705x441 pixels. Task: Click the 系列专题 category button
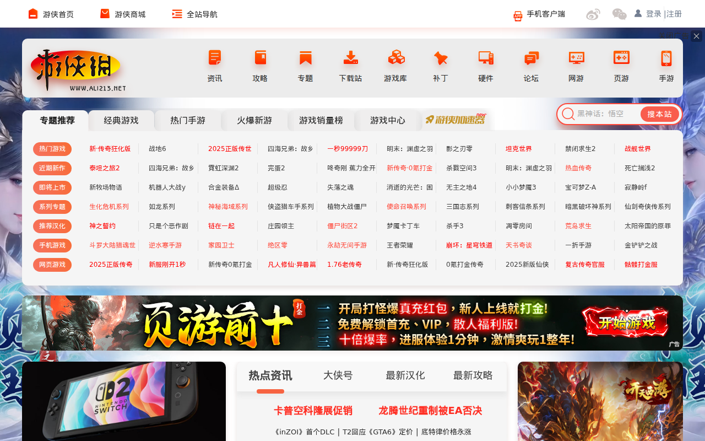coord(52,207)
